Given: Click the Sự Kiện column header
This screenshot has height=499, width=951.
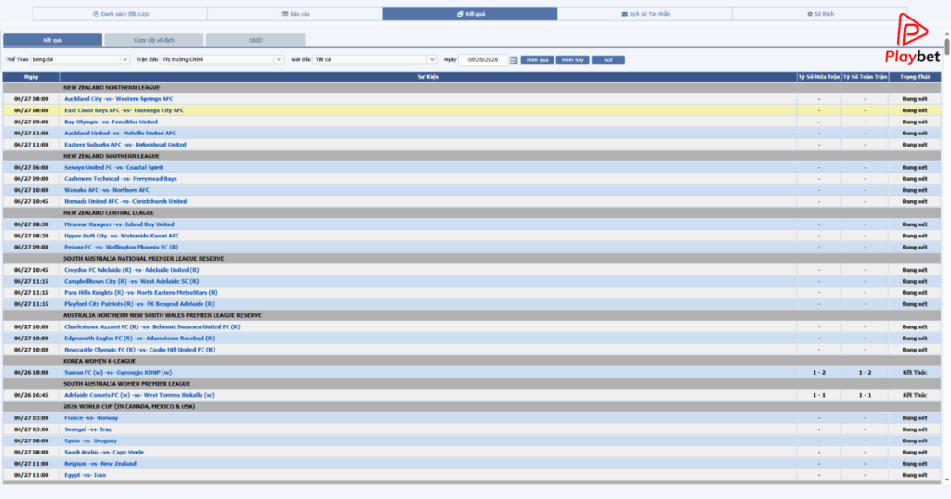Looking at the screenshot, I should (428, 77).
